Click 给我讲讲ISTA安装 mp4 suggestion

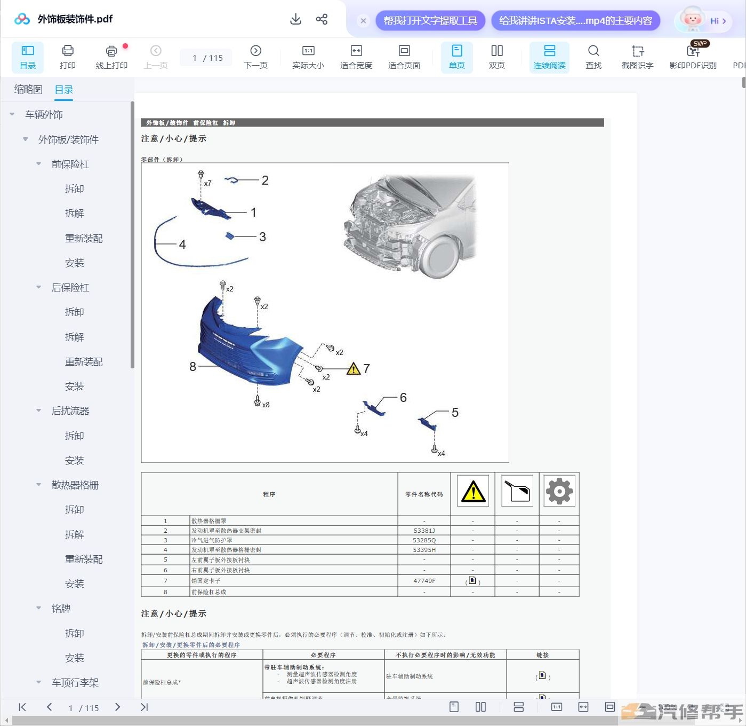tap(575, 21)
